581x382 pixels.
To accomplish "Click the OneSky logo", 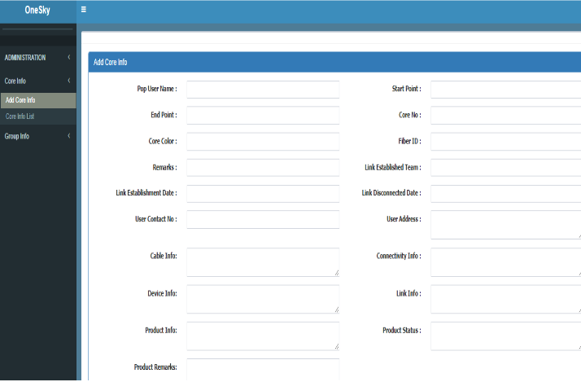I will pyautogui.click(x=37, y=11).
